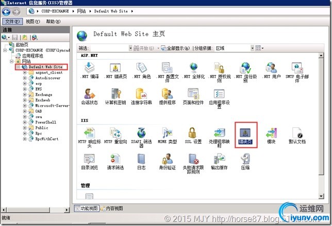Click the 开始(G) filter button
332x226 pixels.
[x=144, y=48]
